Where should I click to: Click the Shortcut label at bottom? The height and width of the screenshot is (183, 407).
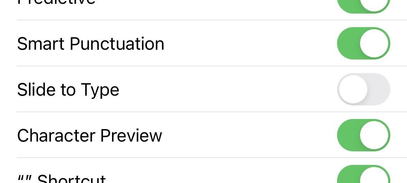point(71,179)
